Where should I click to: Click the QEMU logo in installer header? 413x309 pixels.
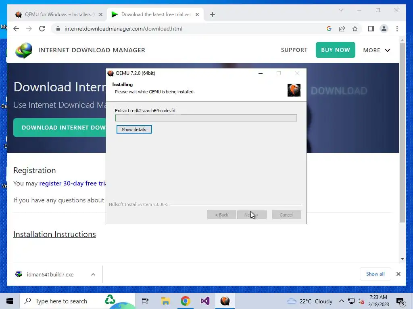click(x=294, y=90)
